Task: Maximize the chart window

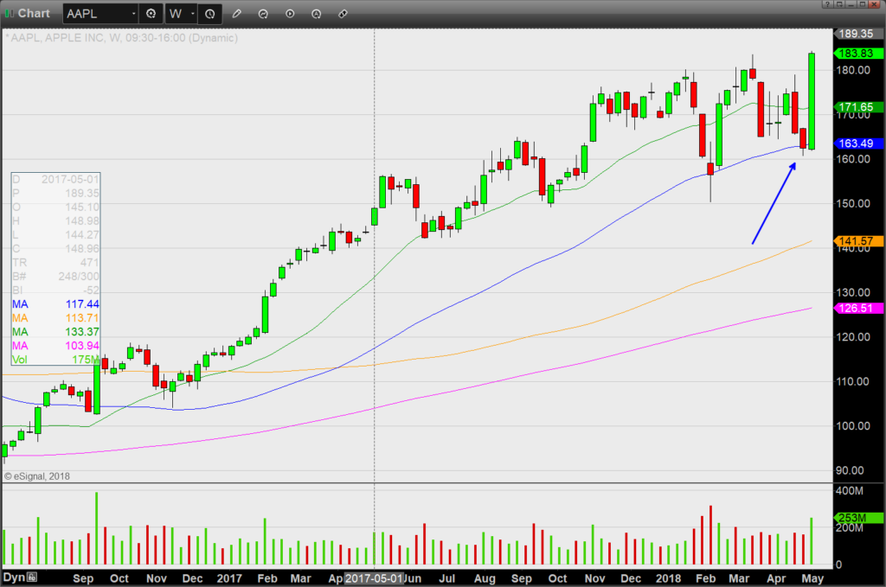Action: (x=862, y=4)
